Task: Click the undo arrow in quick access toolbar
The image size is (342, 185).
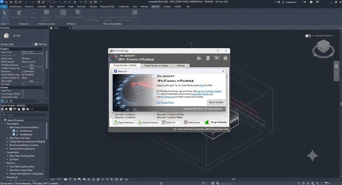Action: [x=27, y=2]
